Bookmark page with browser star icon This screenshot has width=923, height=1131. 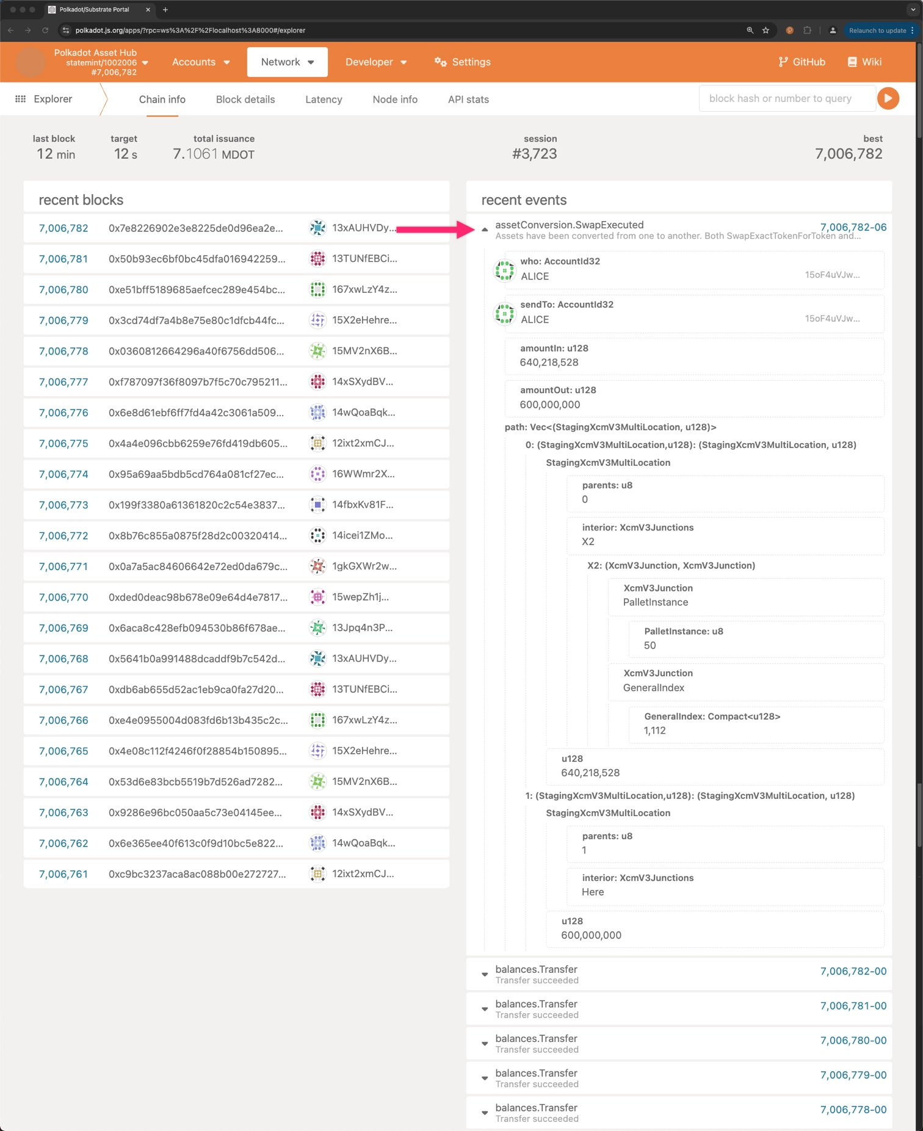[766, 30]
